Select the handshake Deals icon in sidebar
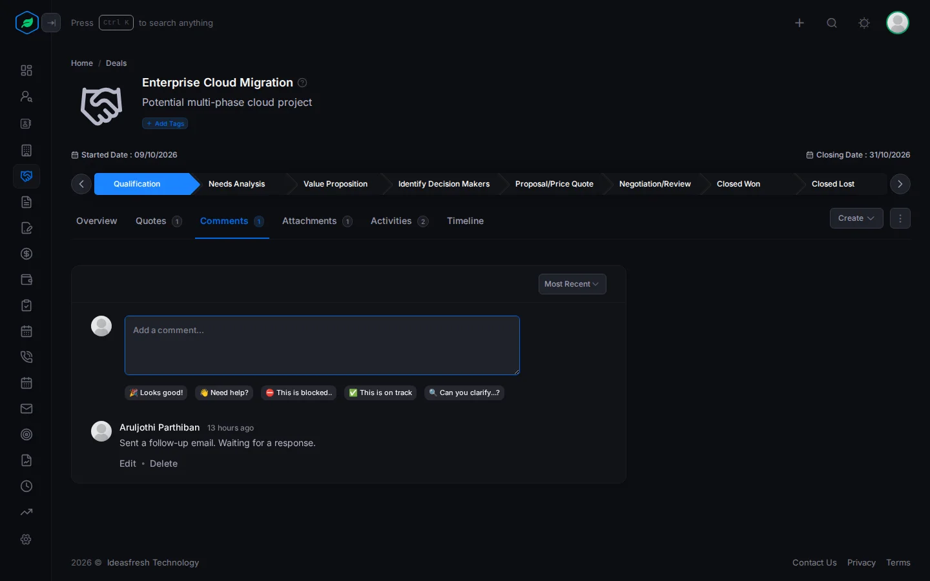Screen dimensions: 930x581 (26, 176)
